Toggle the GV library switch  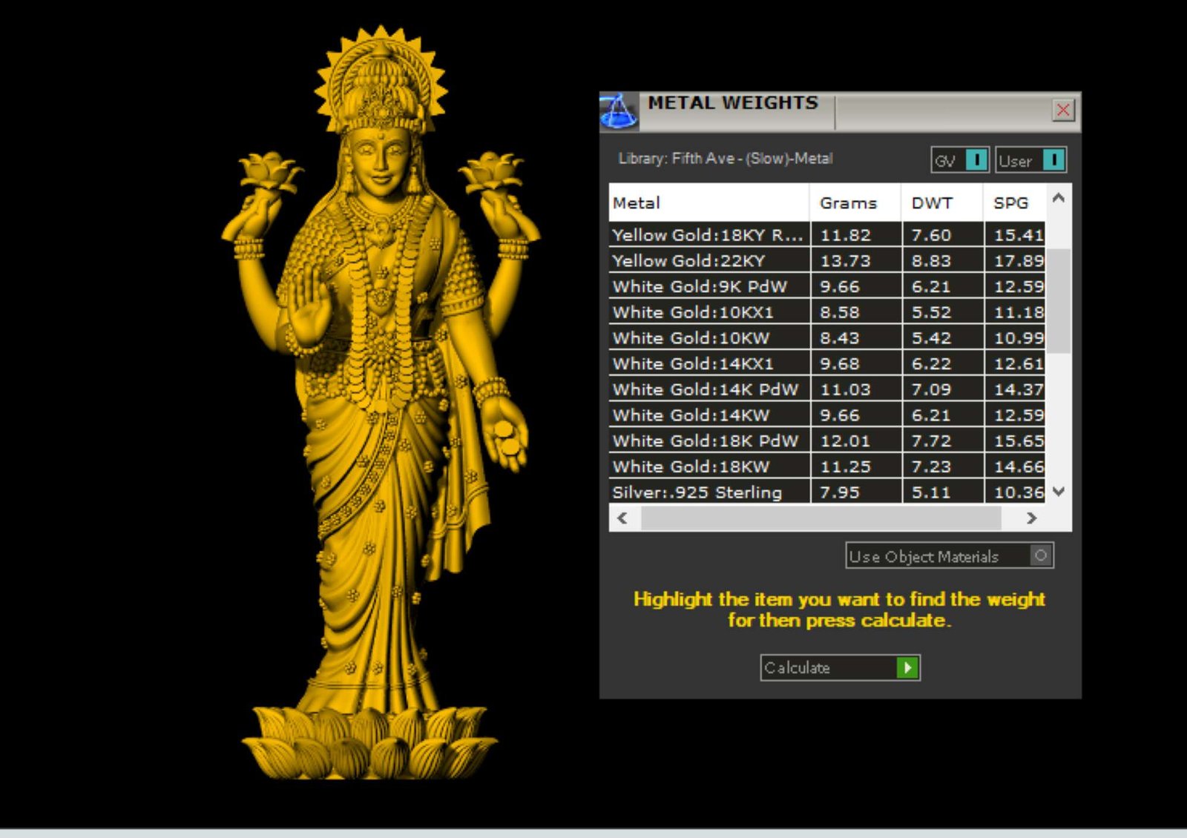(976, 160)
